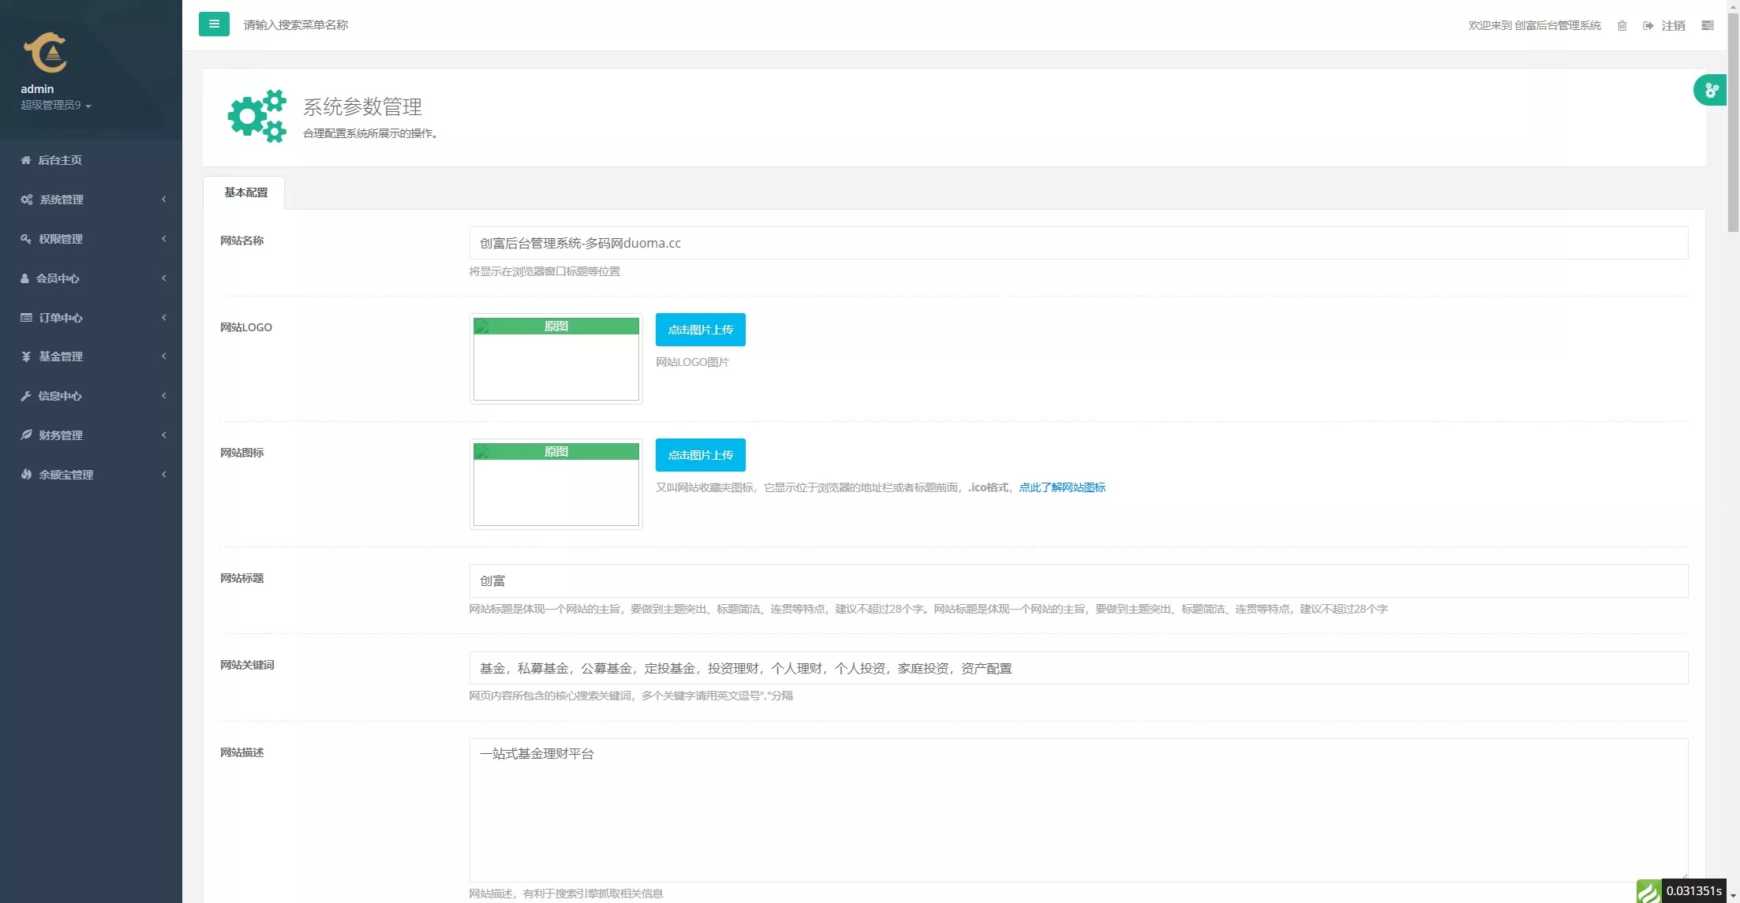Click the 后台主页 home icon
This screenshot has width=1740, height=903.
coord(26,160)
